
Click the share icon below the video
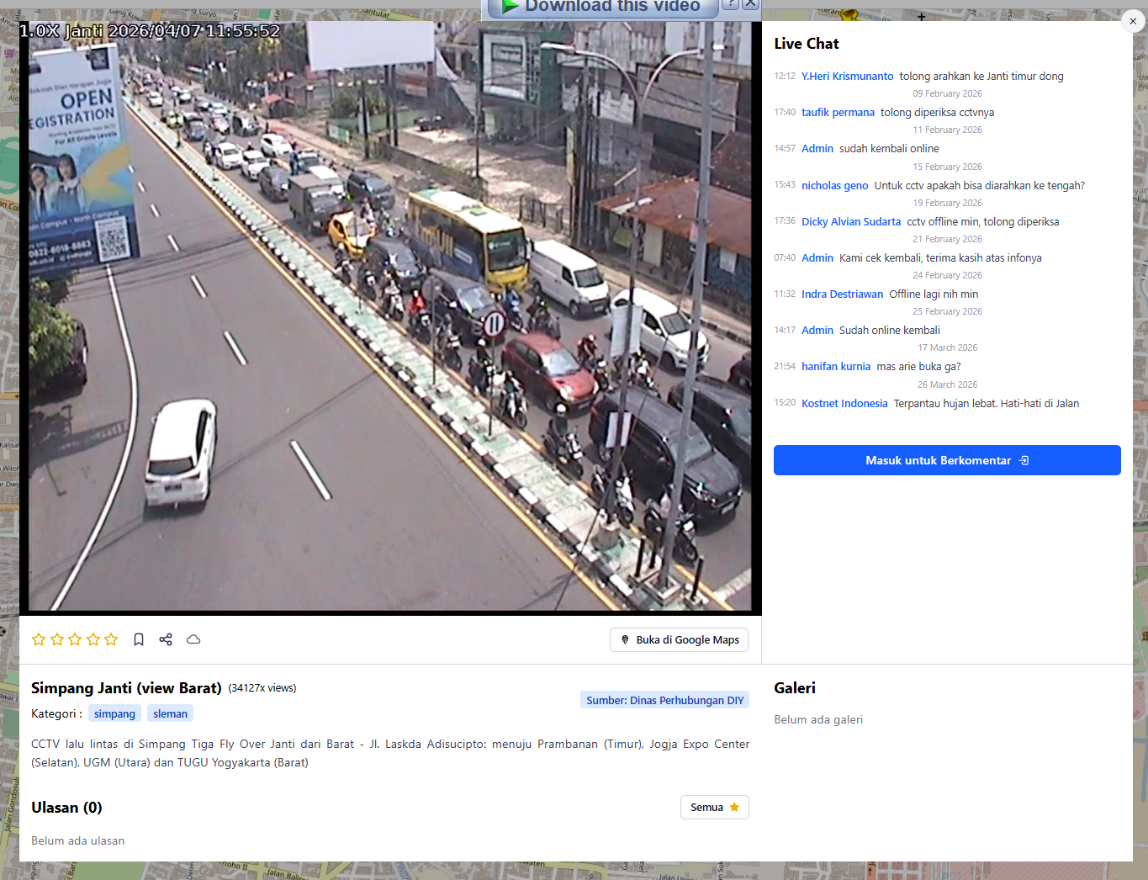[x=166, y=639]
